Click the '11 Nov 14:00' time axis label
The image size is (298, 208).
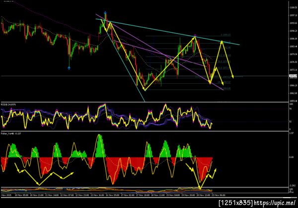tap(52, 195)
